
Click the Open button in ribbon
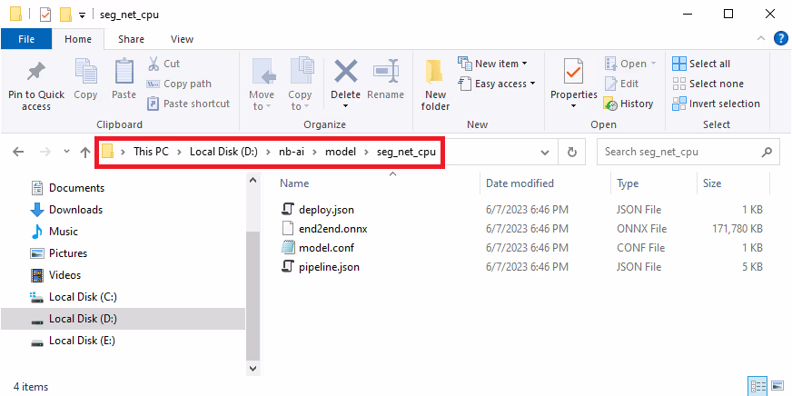coord(629,64)
